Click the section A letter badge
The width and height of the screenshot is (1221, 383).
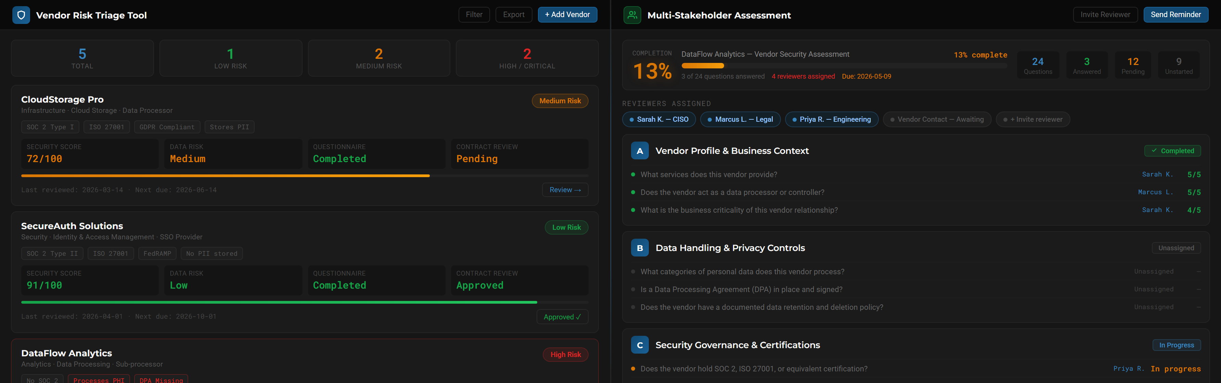point(639,151)
